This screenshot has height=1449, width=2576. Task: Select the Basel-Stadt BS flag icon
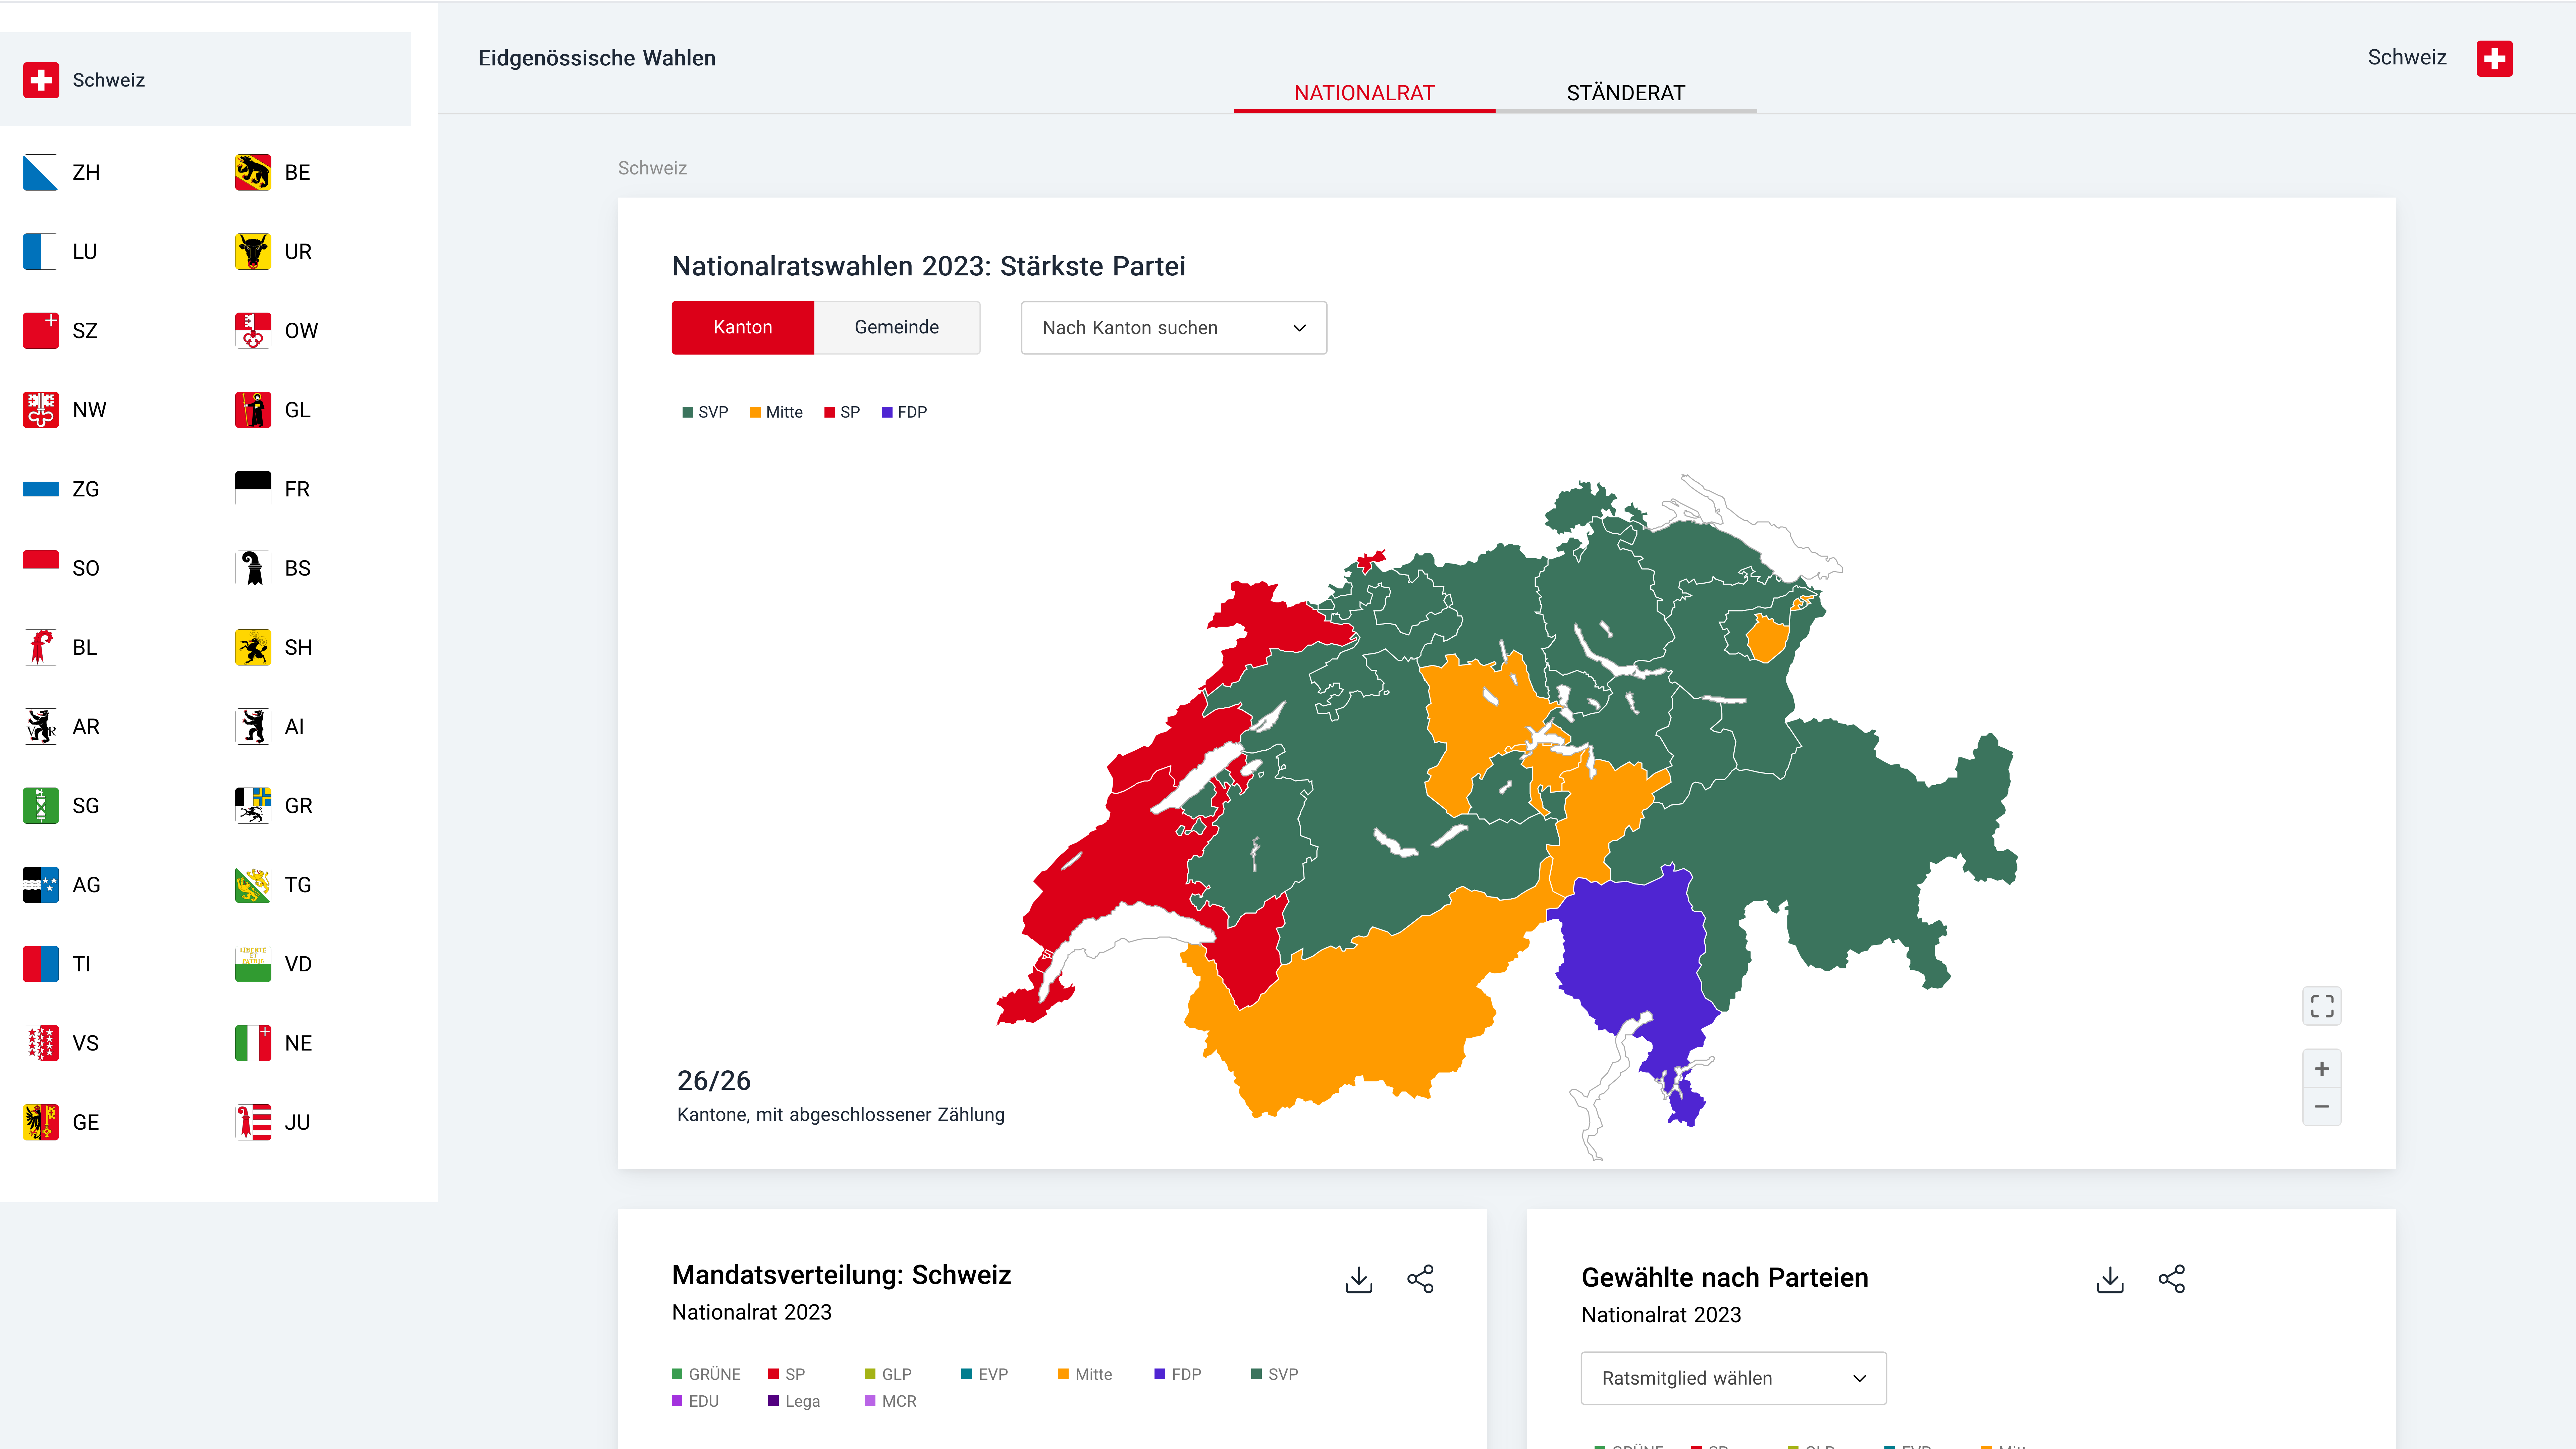(253, 568)
